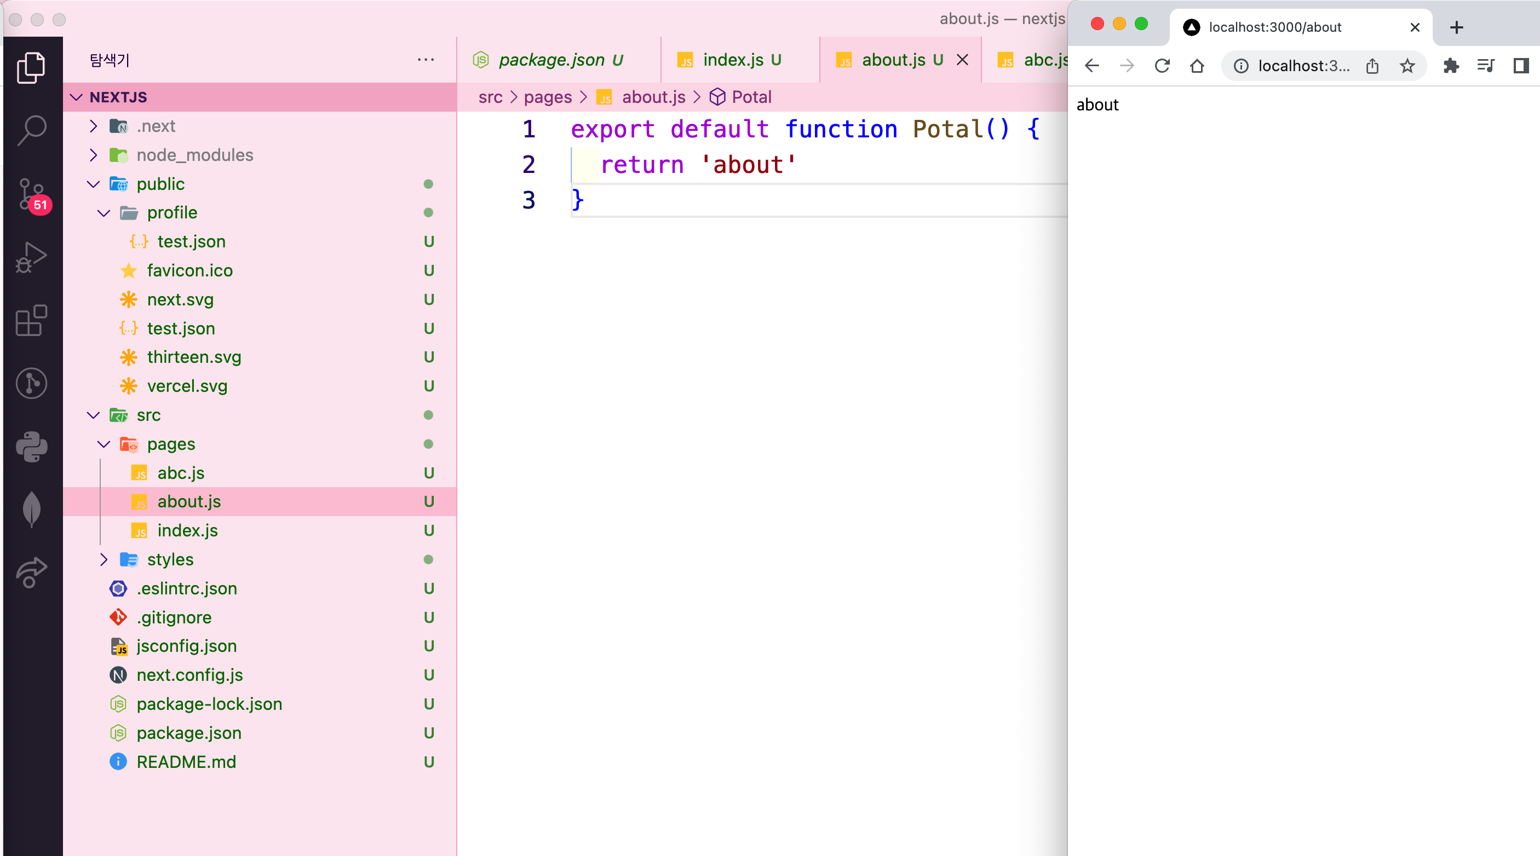Click the browser reload button
Viewport: 1540px width, 856px height.
click(1162, 66)
